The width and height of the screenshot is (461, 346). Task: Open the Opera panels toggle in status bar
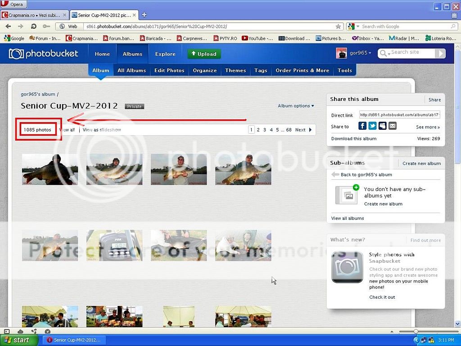pyautogui.click(x=7, y=331)
